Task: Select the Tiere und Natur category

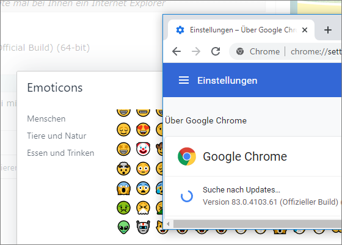Action: tap(56, 136)
